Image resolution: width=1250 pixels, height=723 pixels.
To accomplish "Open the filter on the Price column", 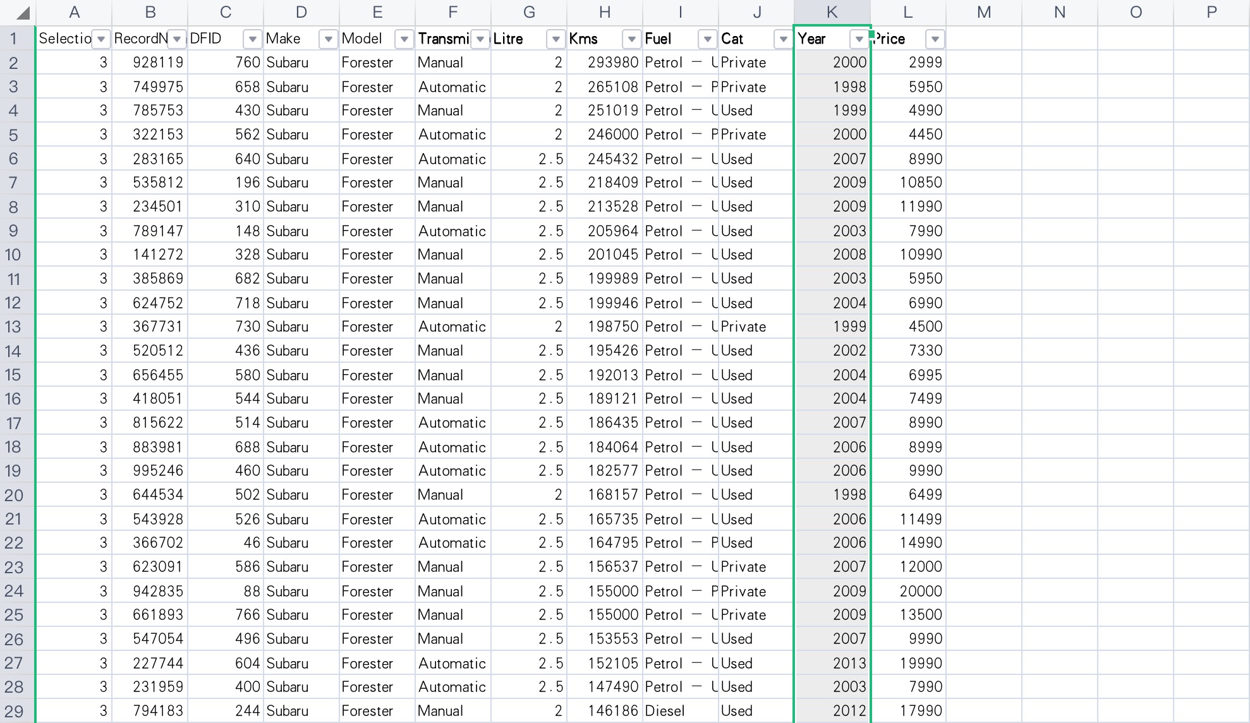I will [936, 39].
